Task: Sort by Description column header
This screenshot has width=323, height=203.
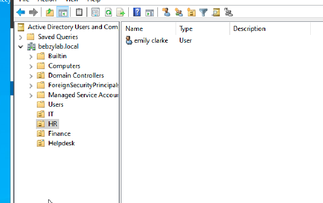Action: point(270,29)
